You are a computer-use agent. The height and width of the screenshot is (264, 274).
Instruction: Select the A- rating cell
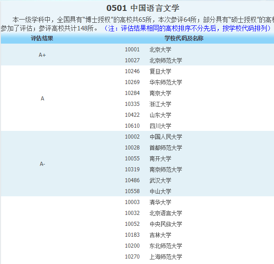(x=42, y=164)
